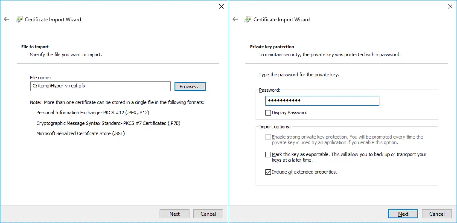
Task: Cancel the File to Import dialog
Action: 208,214
